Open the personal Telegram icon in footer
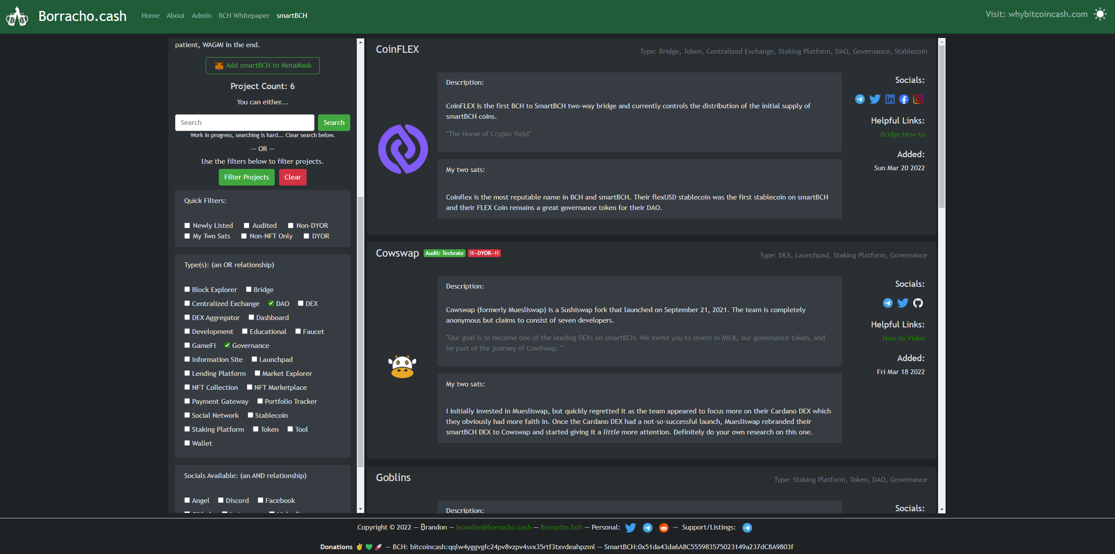Viewport: 1115px width, 554px height. [647, 527]
